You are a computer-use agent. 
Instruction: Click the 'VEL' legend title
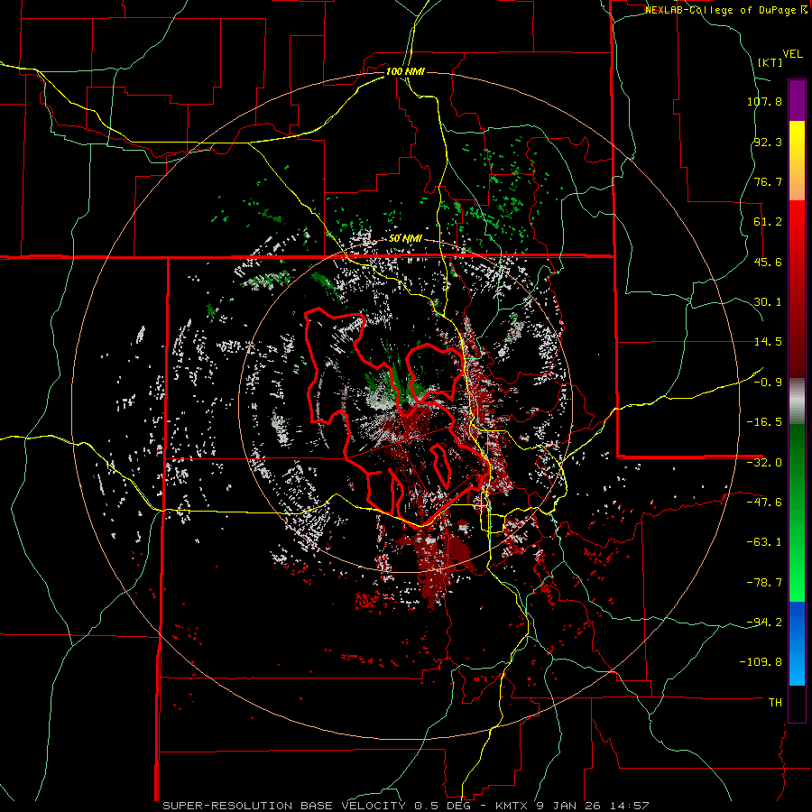[x=792, y=54]
